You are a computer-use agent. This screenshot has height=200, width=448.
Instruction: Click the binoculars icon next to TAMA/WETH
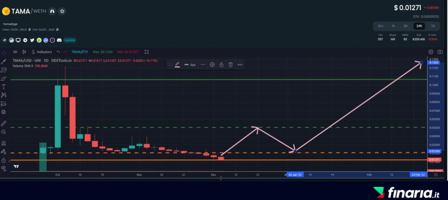pos(52,11)
